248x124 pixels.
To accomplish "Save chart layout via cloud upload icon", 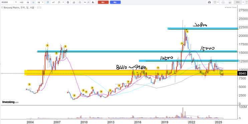I will click(230, 2).
